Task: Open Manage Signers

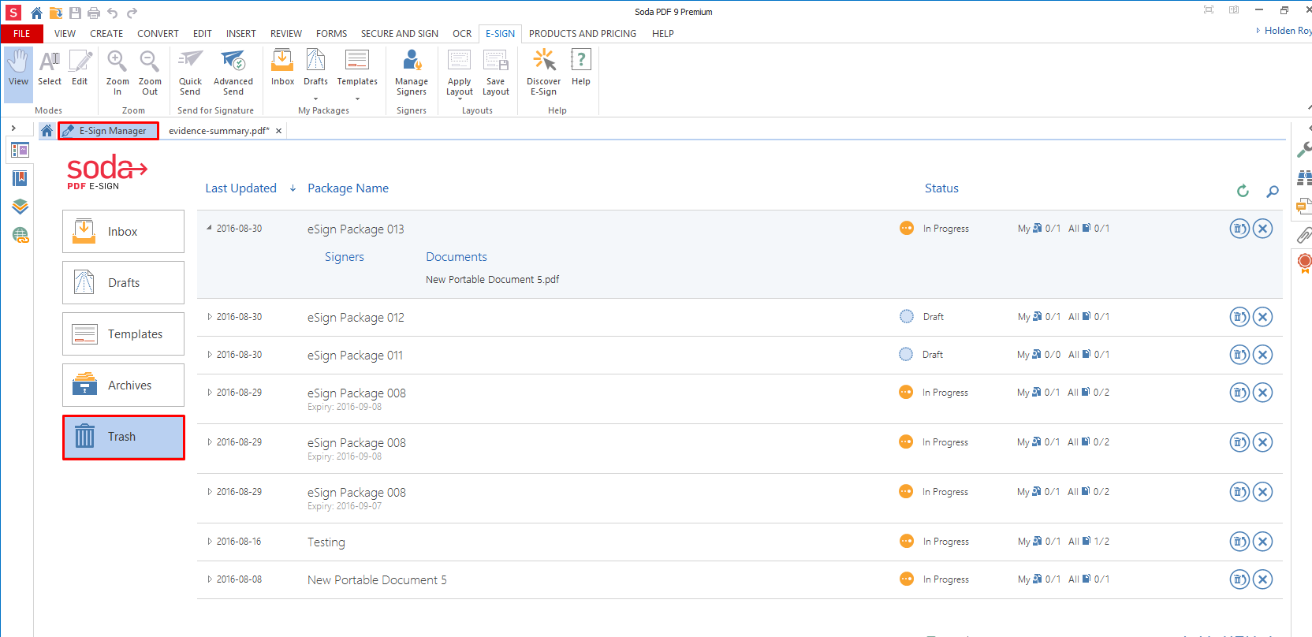Action: pos(412,73)
